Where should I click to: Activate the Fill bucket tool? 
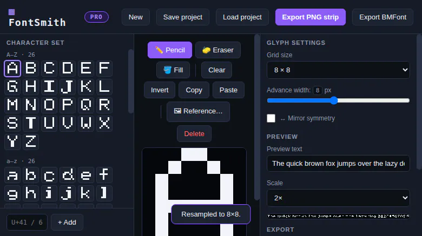[173, 70]
